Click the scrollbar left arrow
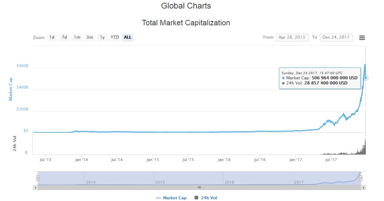 (x=35, y=187)
